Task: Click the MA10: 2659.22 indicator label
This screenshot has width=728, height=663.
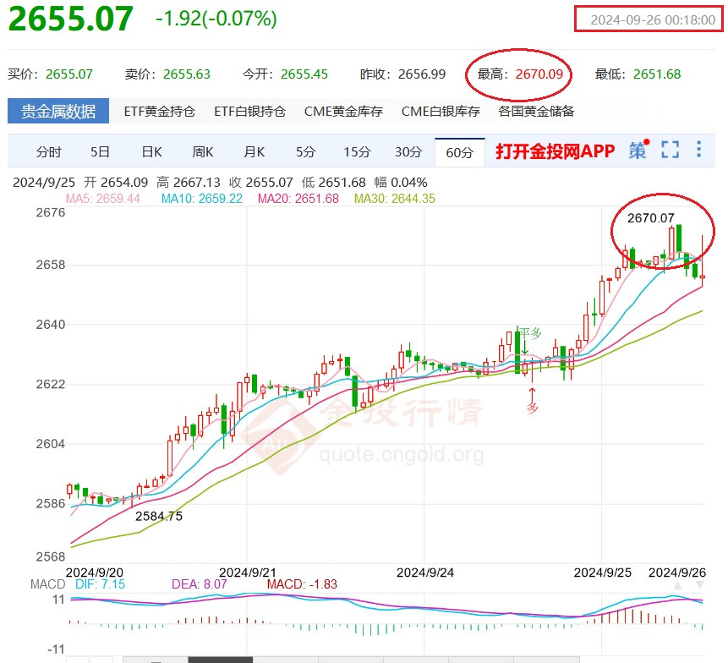Action: click(202, 199)
